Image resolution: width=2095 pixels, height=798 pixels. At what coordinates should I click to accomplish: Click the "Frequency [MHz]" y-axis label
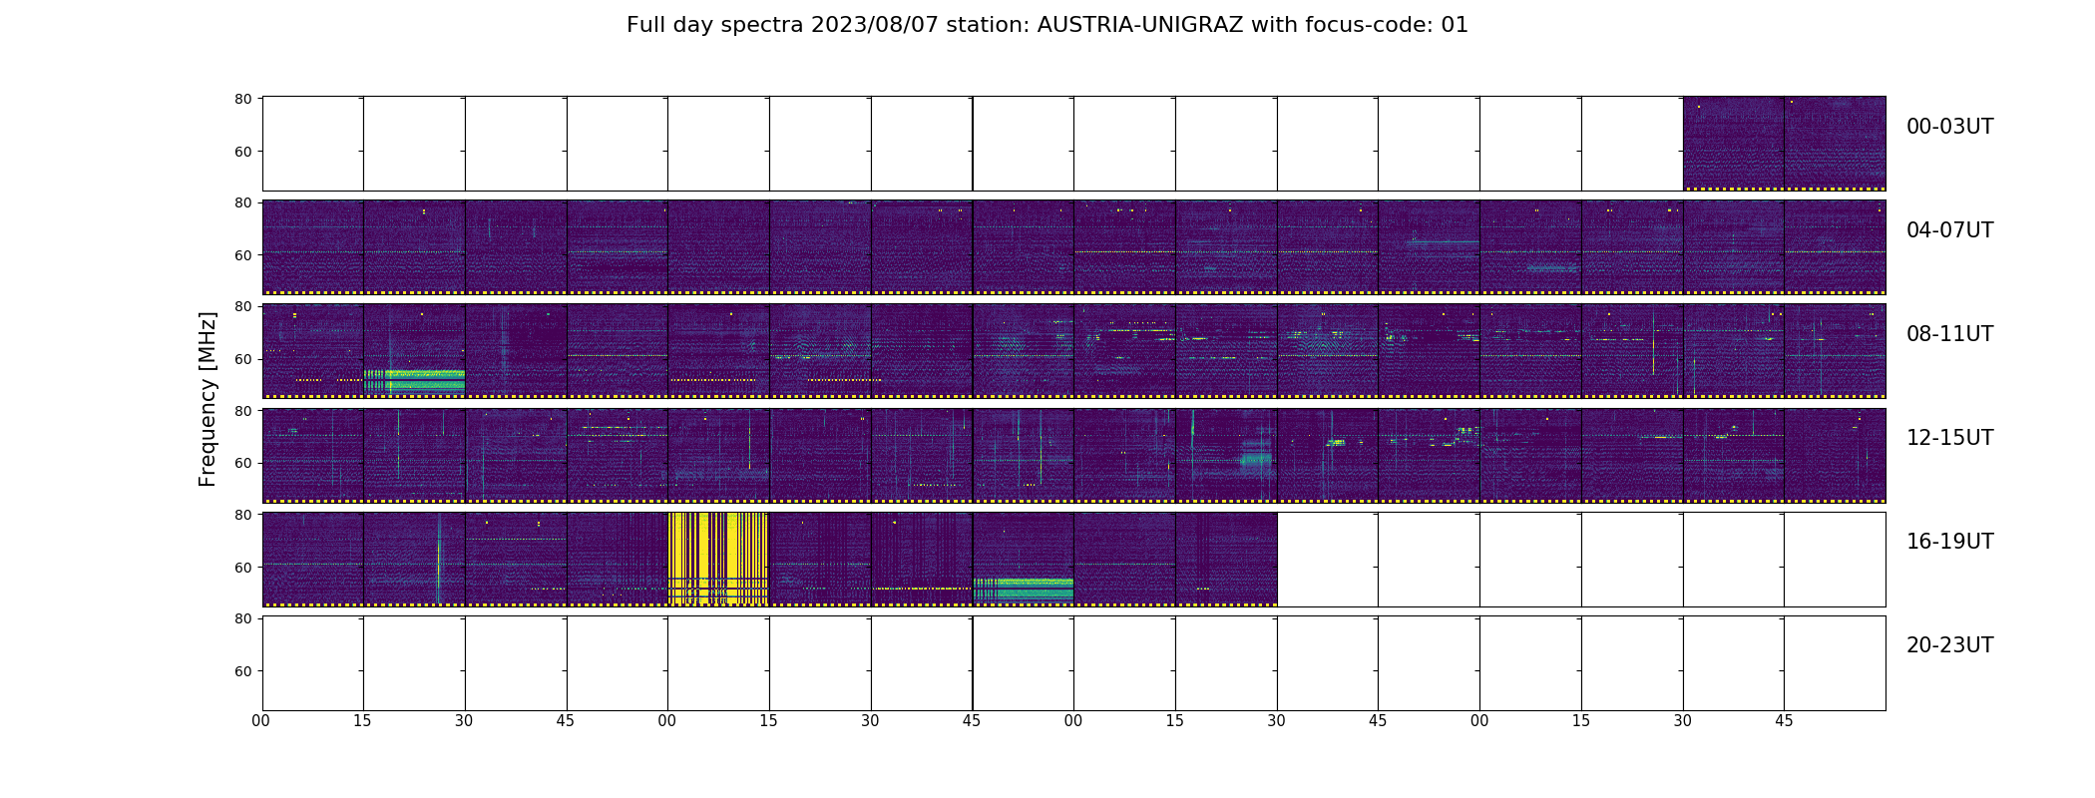pyautogui.click(x=208, y=399)
